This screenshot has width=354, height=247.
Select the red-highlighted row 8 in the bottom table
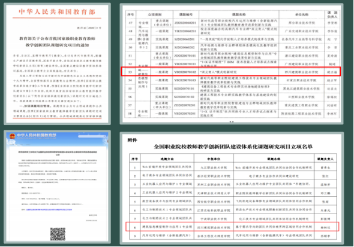pos(232,227)
